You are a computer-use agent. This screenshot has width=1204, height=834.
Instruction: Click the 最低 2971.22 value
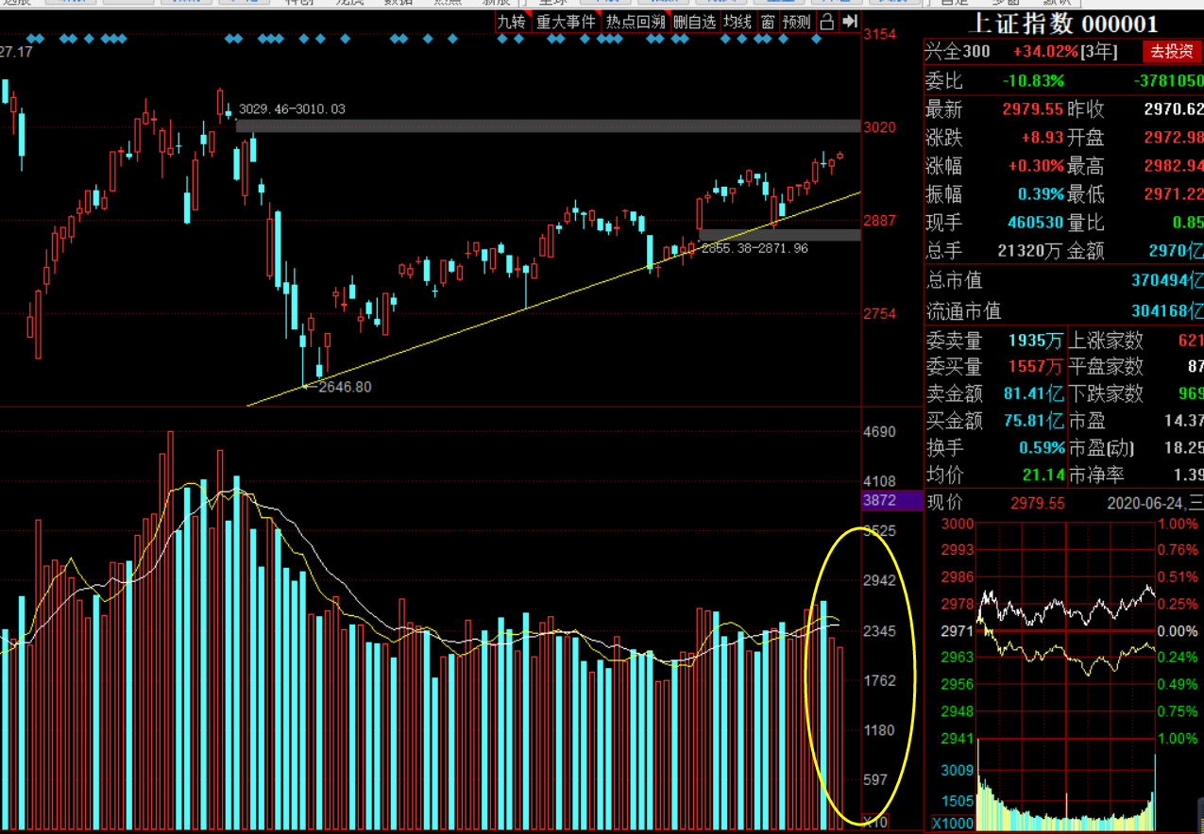[x=1174, y=194]
